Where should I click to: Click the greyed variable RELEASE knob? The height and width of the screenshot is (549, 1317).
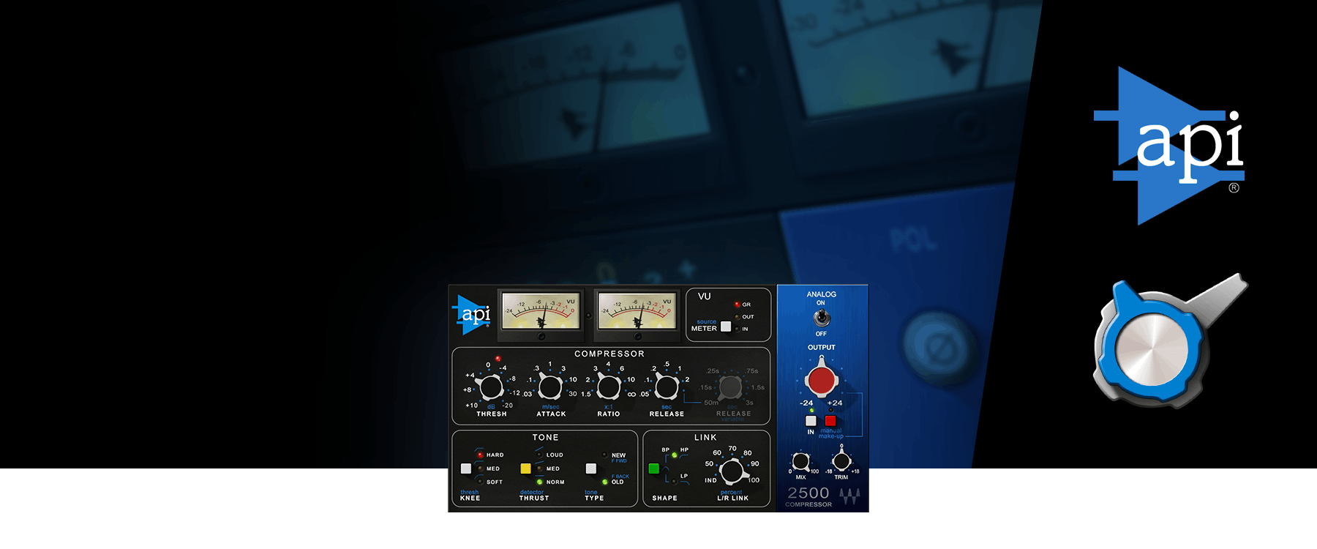coord(730,386)
